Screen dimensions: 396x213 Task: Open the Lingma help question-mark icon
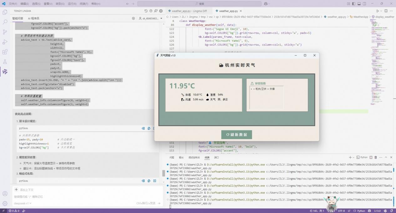(151, 11)
